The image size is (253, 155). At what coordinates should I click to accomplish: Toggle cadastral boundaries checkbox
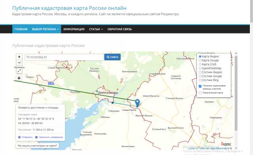(x=200, y=86)
